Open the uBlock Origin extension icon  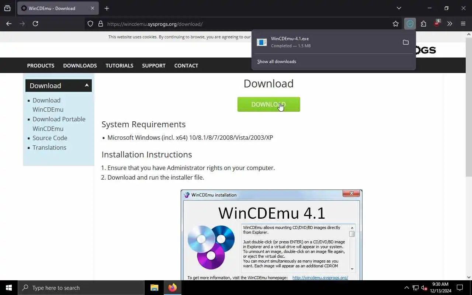[x=437, y=24]
